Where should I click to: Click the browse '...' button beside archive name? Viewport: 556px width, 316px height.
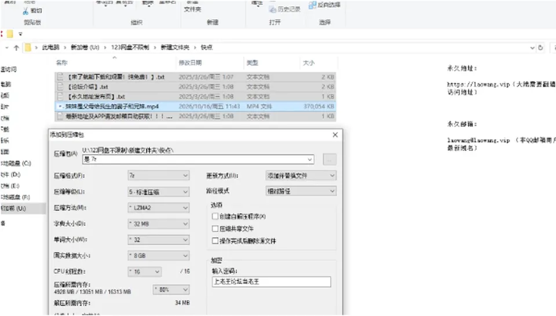(x=330, y=159)
